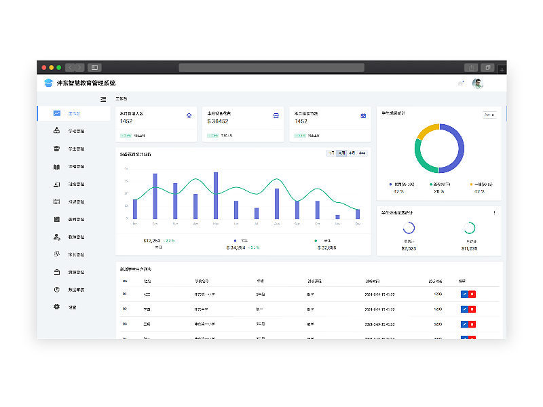This screenshot has width=543, height=407.
Task: Toggle the blue-dot donut legend entry
Action: tap(401, 185)
